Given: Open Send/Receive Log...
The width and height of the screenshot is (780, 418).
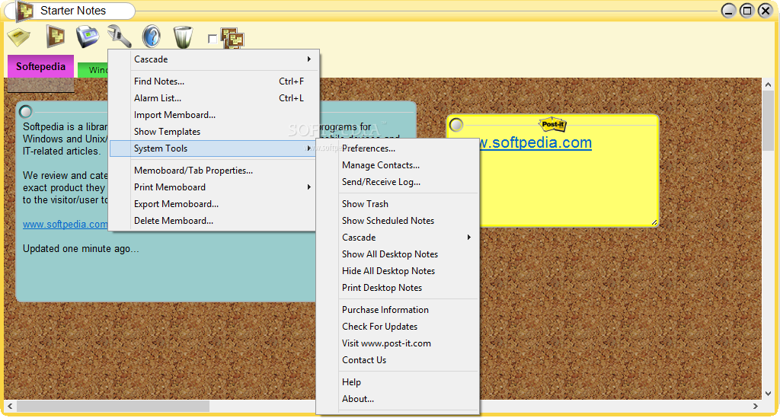Looking at the screenshot, I should (x=398, y=182).
